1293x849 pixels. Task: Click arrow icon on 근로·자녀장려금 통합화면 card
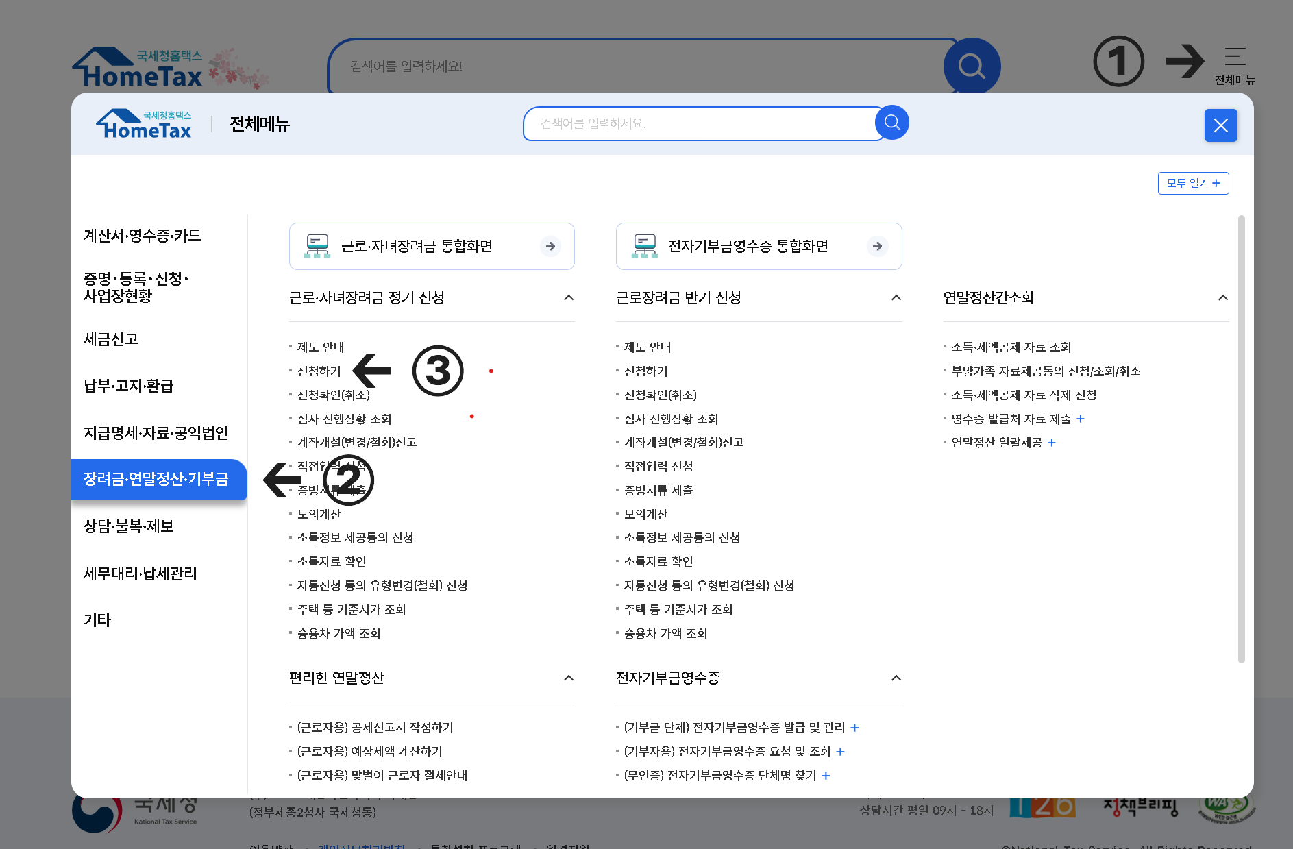point(550,246)
